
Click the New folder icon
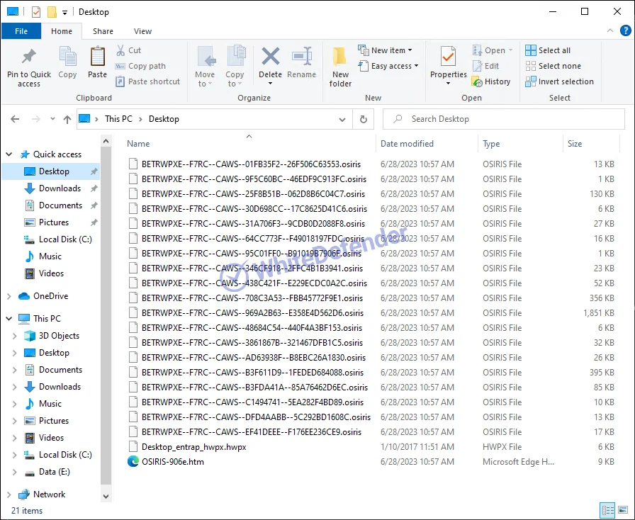click(340, 67)
